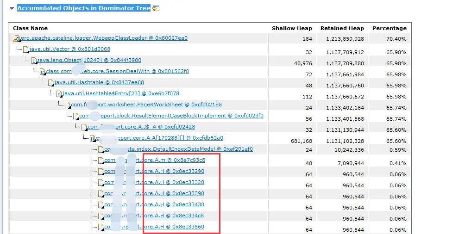Viewport: 459px width, 234px height.
Task: Open core.A.H @ 0x8ec334c8 link
Action: pyautogui.click(x=154, y=216)
